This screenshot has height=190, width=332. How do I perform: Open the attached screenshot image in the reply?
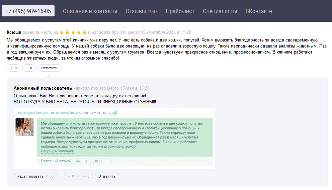point(114,138)
